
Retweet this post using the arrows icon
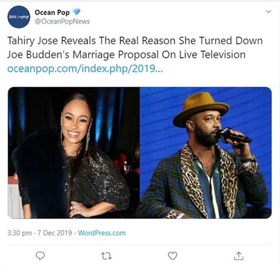[106, 256]
